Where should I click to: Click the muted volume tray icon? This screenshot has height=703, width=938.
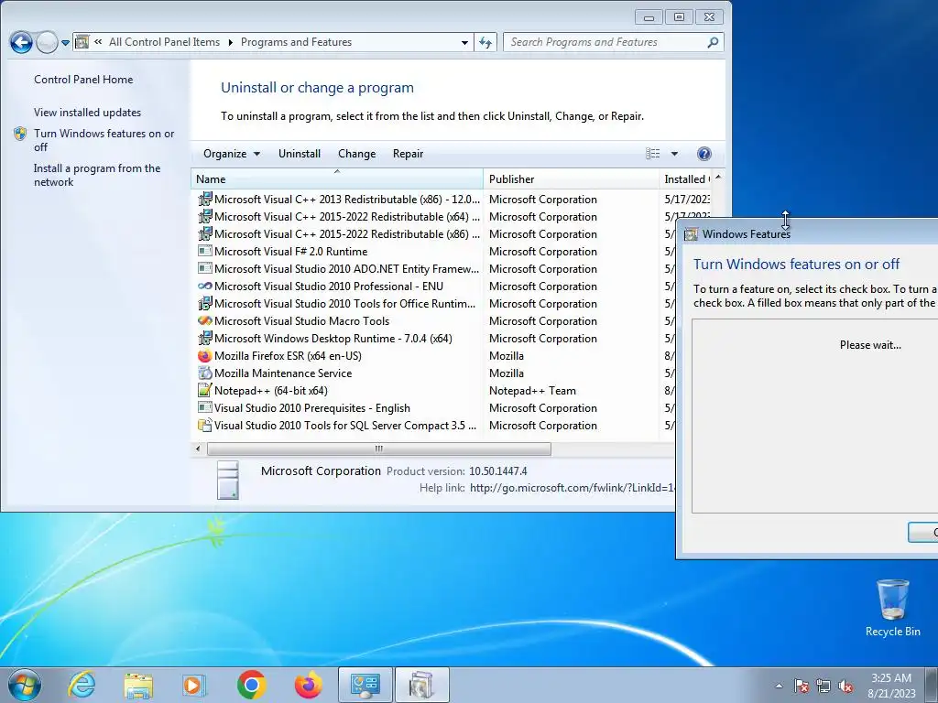pos(845,686)
